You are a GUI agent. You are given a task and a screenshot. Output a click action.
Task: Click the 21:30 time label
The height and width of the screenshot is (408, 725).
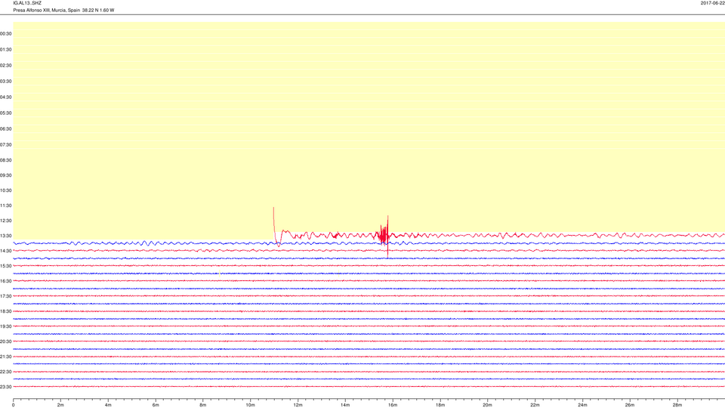[x=6, y=357]
